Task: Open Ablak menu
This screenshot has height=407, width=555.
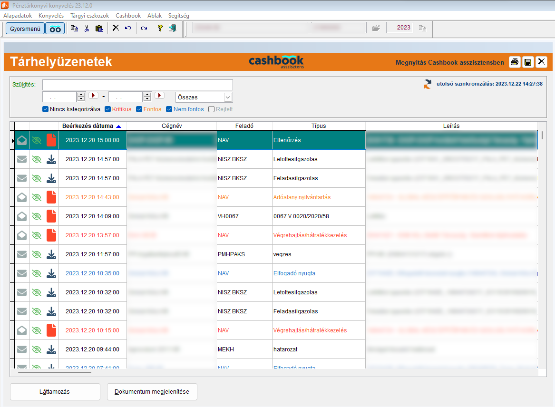Action: point(154,16)
